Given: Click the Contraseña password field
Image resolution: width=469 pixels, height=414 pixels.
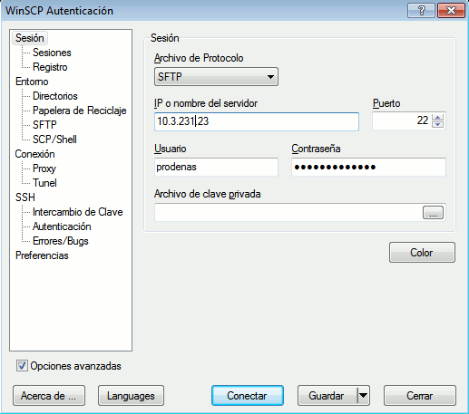Looking at the screenshot, I should tap(368, 167).
